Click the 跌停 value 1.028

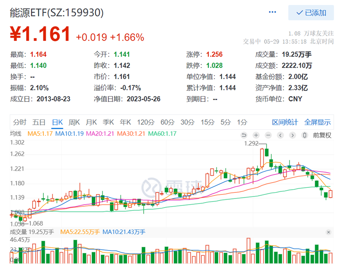[214, 65]
